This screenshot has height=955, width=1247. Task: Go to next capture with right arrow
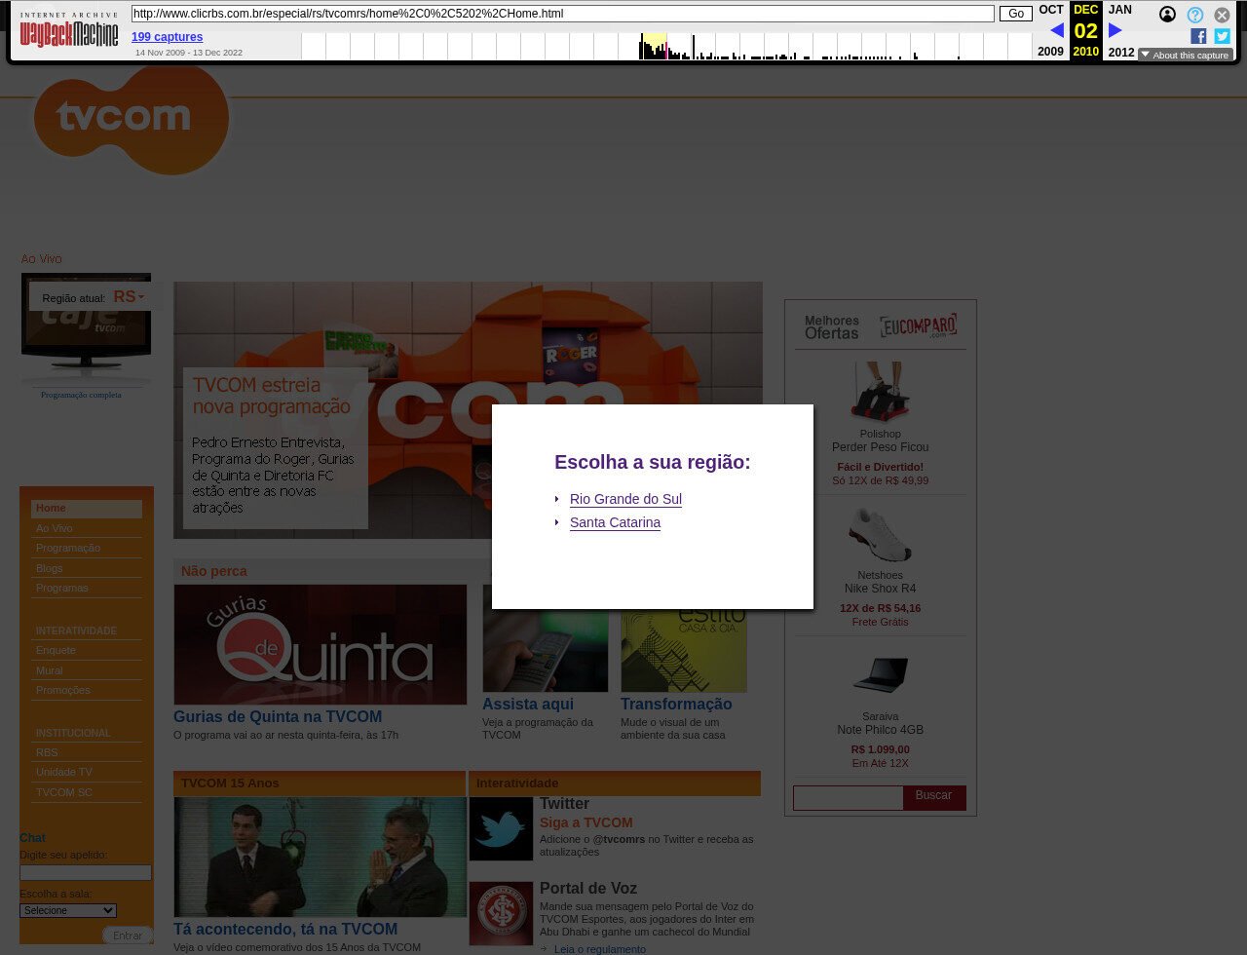pyautogui.click(x=1115, y=30)
